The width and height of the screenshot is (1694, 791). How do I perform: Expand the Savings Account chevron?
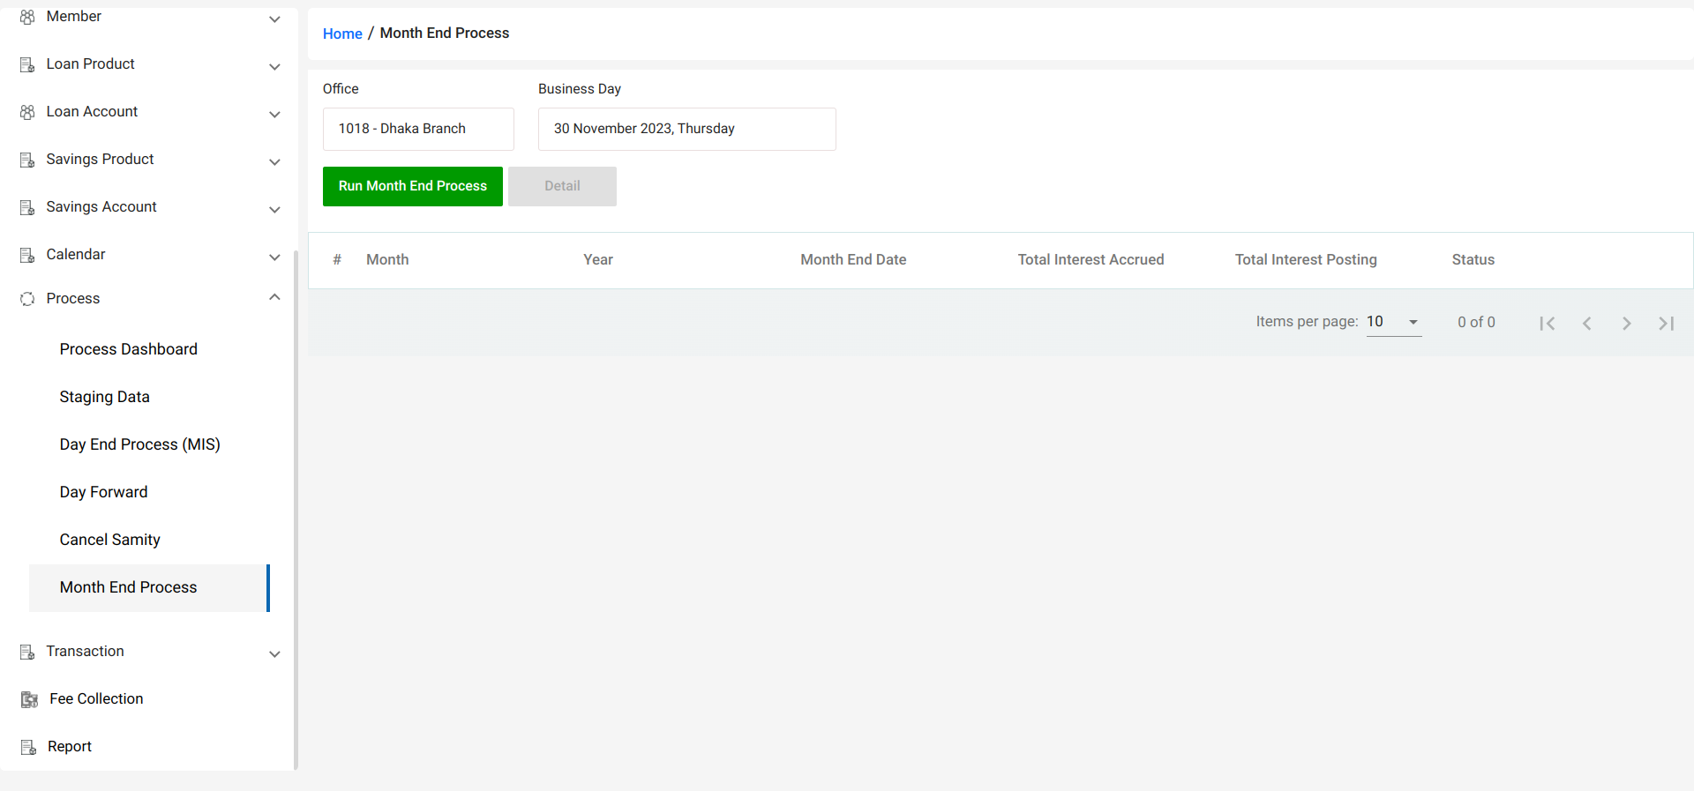click(x=274, y=210)
